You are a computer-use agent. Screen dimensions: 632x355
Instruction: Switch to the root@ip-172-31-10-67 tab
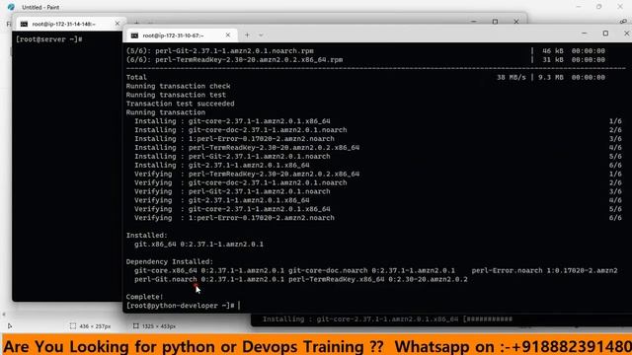point(180,35)
